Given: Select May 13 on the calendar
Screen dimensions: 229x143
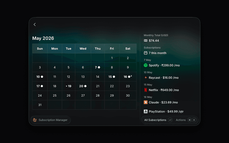Looking at the screenshot, I should (x=83, y=77).
